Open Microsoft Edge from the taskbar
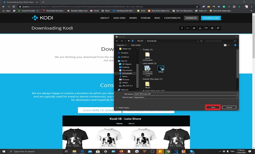The image size is (255, 154). (x=82, y=151)
